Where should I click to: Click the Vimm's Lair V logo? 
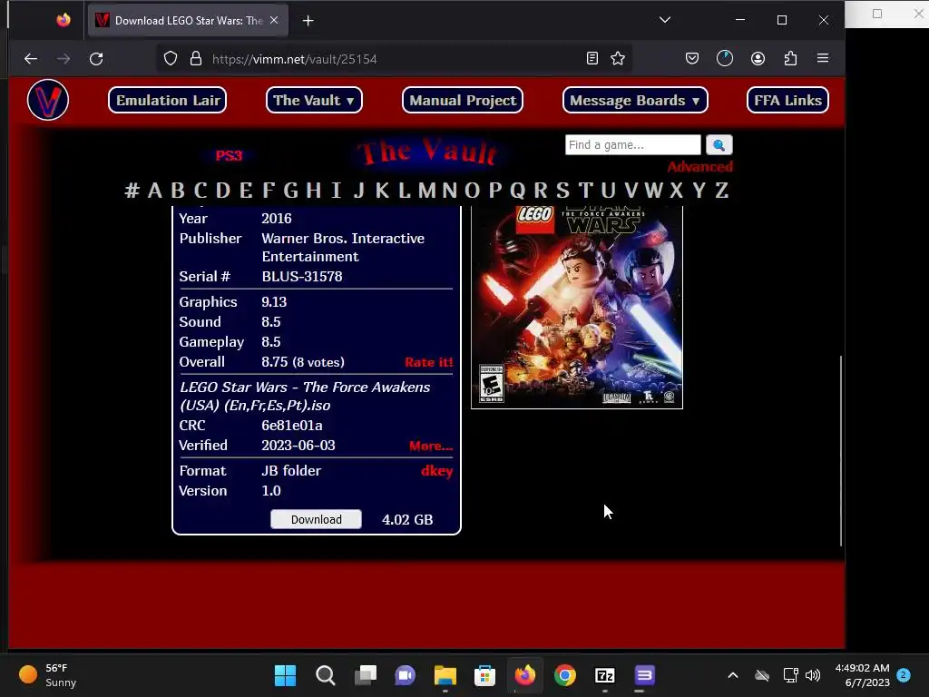(48, 100)
